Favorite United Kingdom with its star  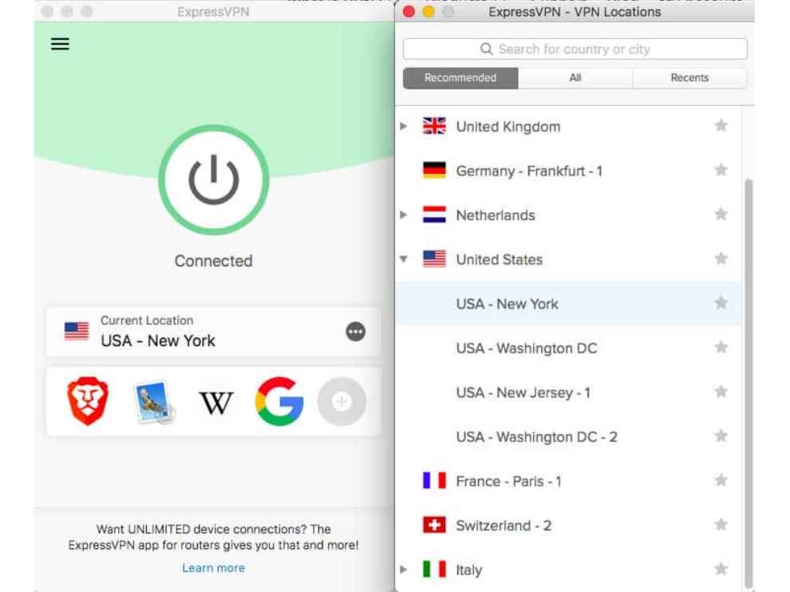pyautogui.click(x=721, y=125)
